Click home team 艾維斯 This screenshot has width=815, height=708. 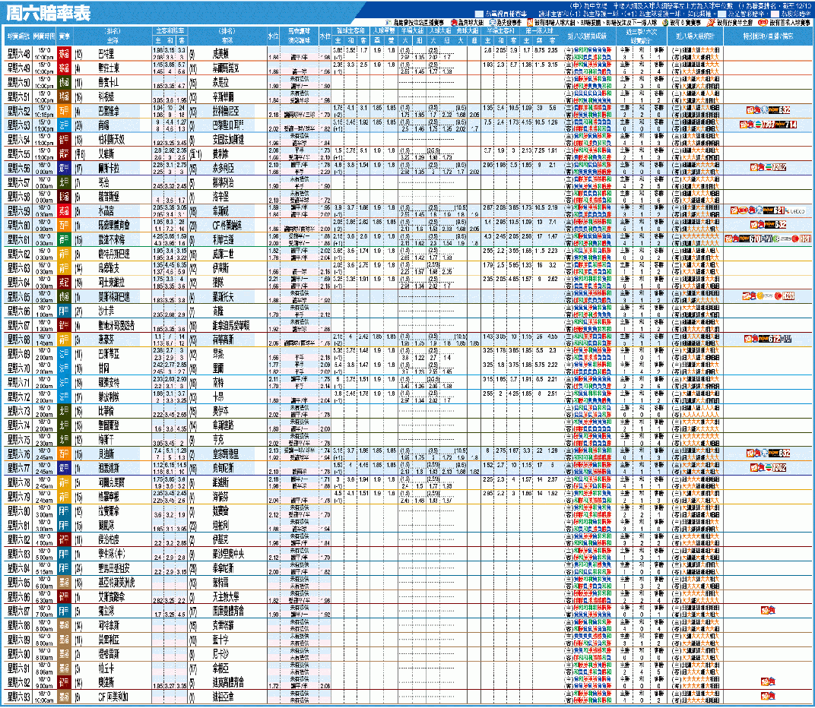point(106,153)
